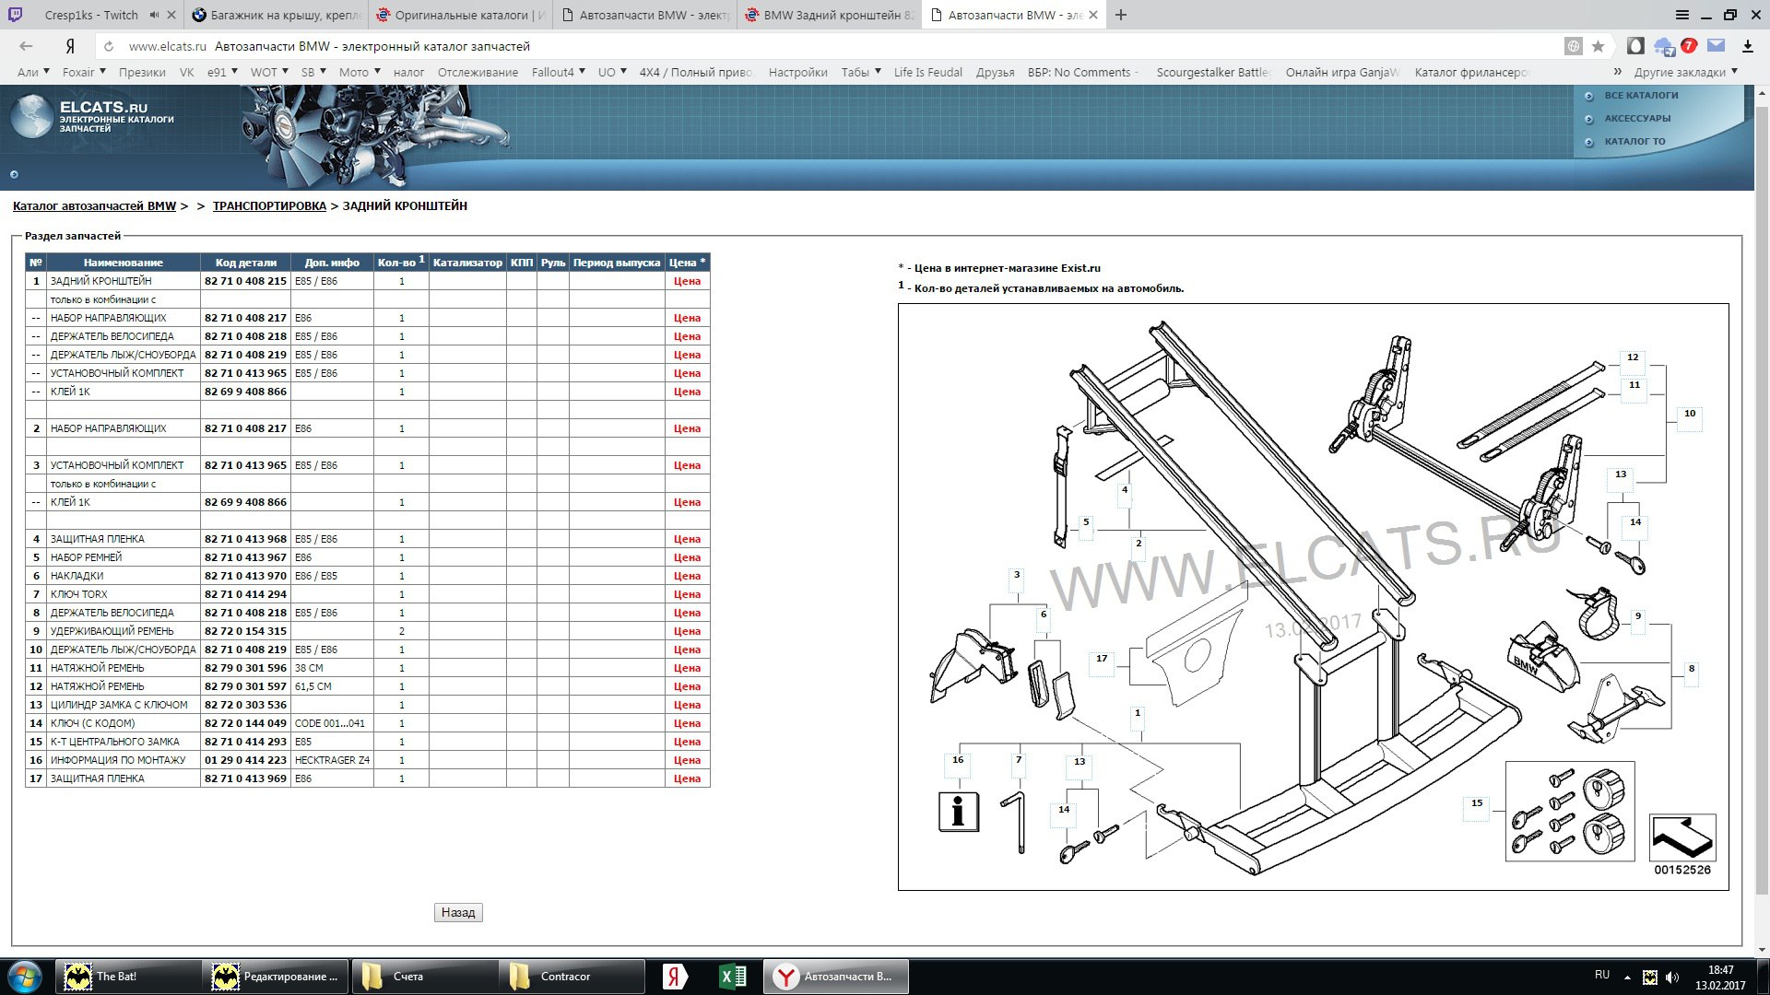Screen dimensions: 1770x995
Task: Switch to BMW Задний кронштейн tab
Action: tap(830, 15)
